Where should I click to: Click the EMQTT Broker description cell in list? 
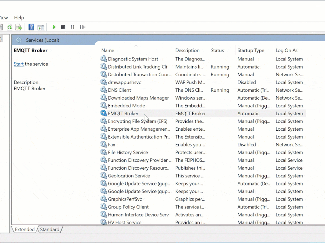click(x=190, y=114)
